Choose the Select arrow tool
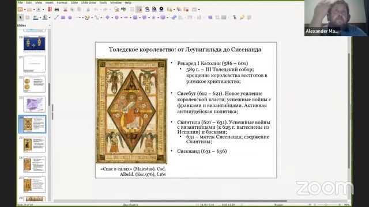 click(x=21, y=17)
